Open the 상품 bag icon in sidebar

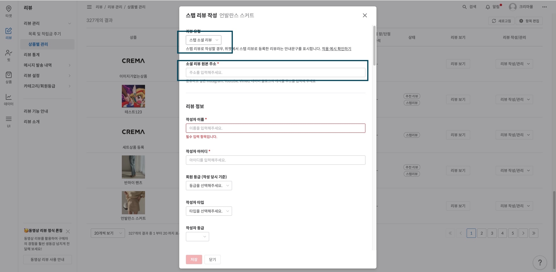[x=9, y=77]
